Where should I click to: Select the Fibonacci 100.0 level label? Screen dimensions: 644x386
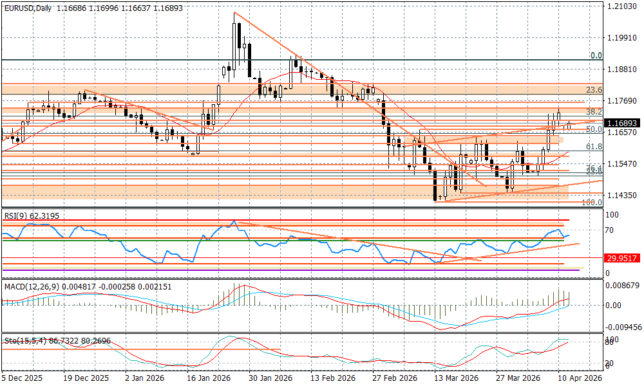coord(591,202)
